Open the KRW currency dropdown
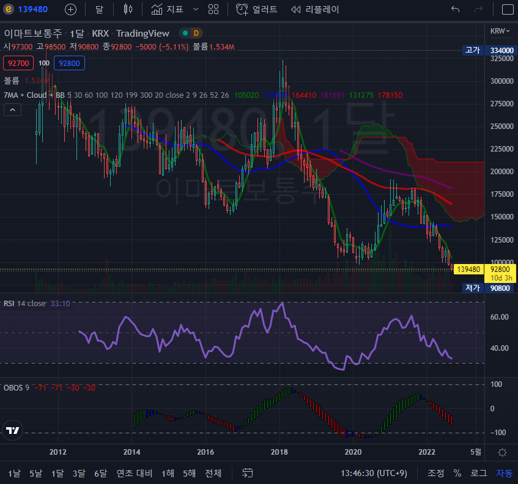This screenshot has height=484, width=518. [498, 31]
